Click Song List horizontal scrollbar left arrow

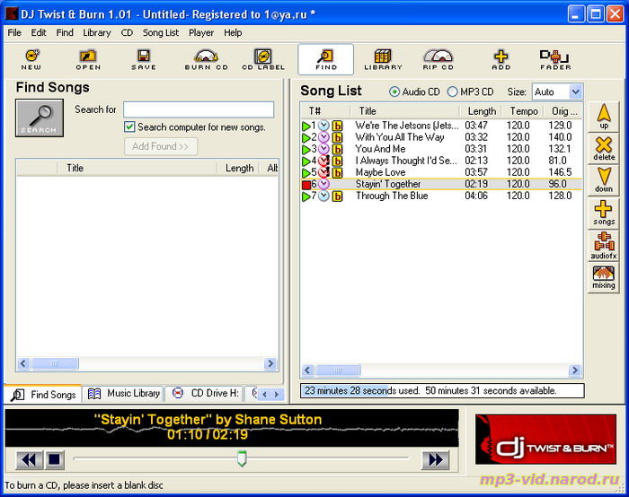(307, 371)
